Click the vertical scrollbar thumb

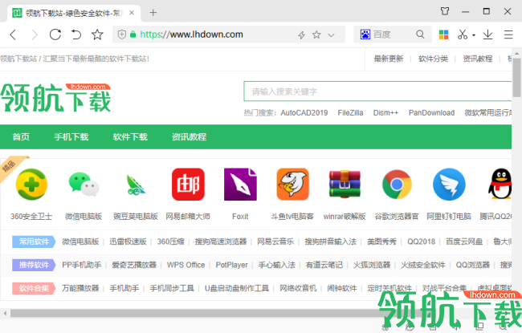pos(516,77)
